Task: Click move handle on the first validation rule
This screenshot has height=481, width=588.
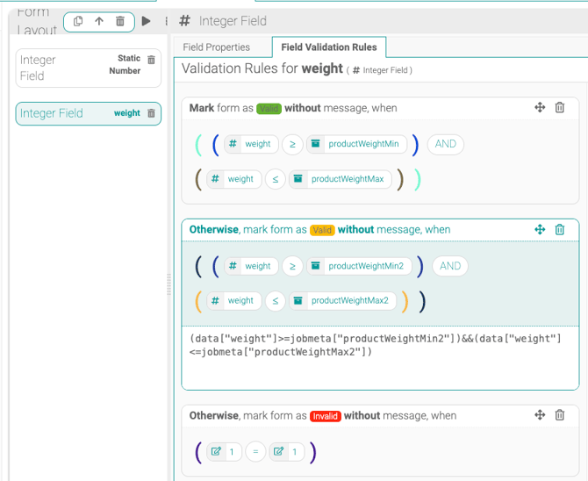Action: coord(540,108)
